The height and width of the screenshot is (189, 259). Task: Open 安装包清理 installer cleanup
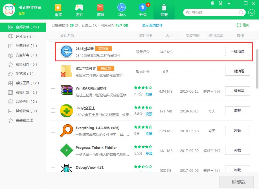[23, 120]
